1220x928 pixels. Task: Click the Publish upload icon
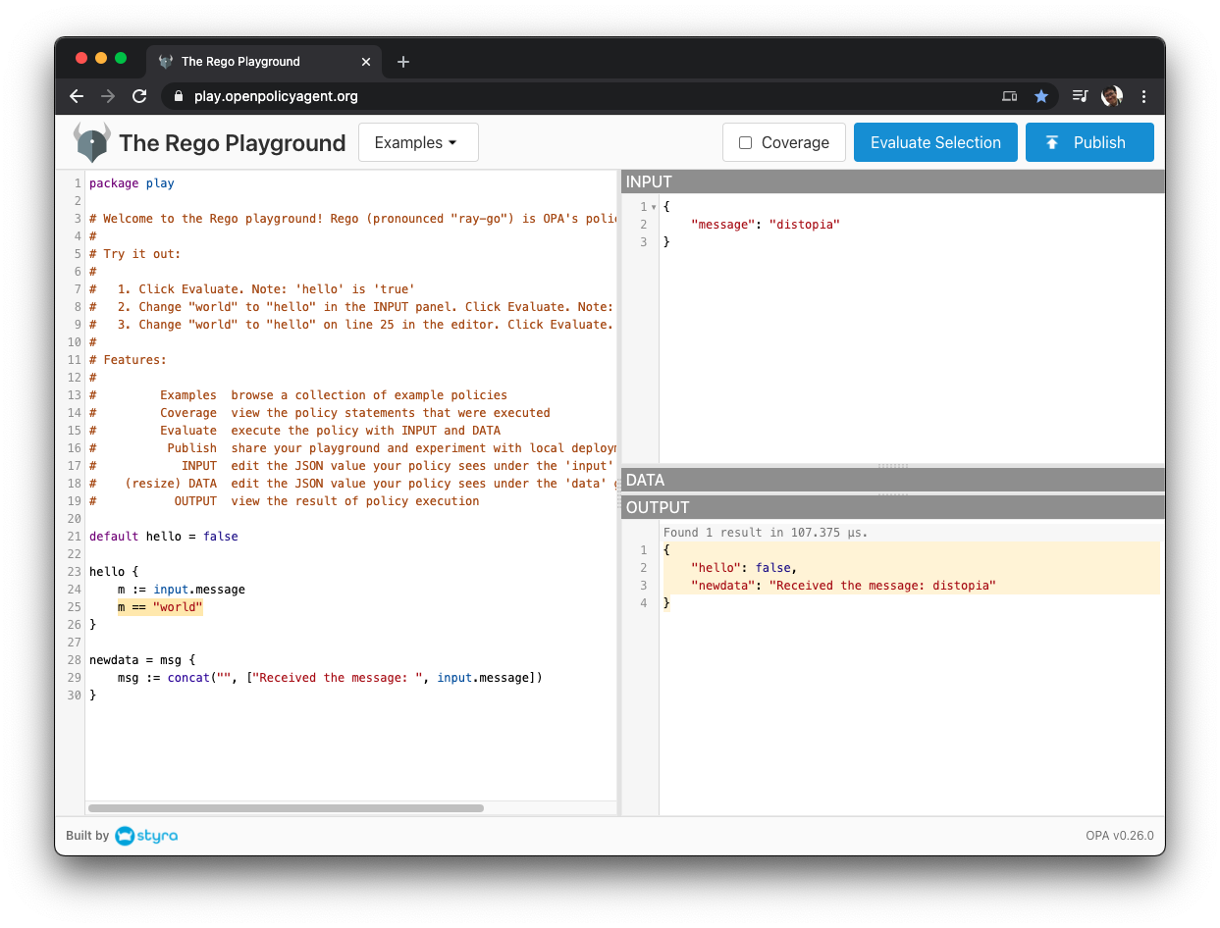click(x=1051, y=142)
